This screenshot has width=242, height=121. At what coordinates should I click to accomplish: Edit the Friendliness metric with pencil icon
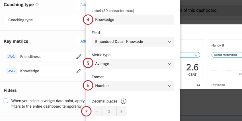tap(79, 57)
